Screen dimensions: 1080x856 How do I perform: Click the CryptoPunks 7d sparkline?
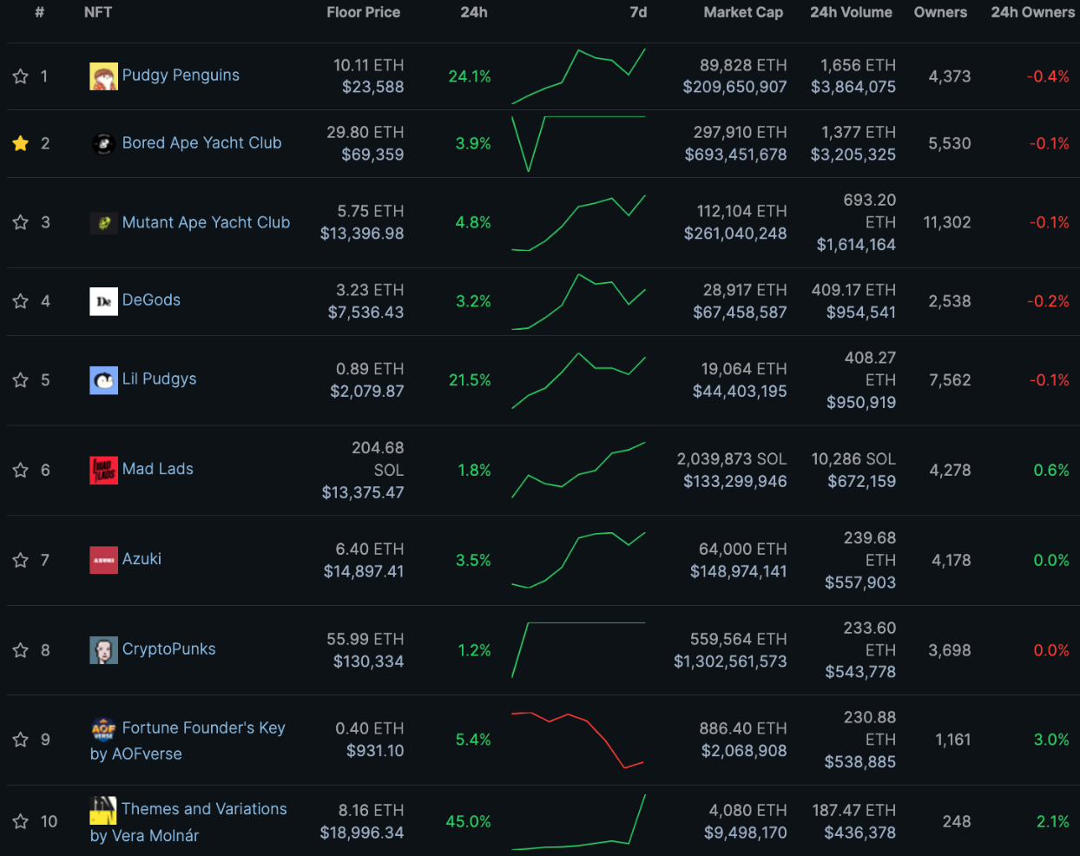coord(578,650)
